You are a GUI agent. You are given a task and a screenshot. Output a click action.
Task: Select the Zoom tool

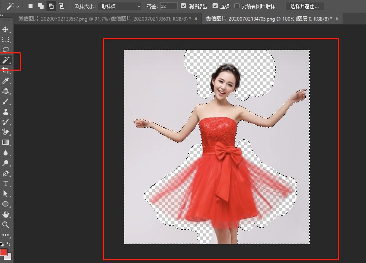(x=5, y=225)
